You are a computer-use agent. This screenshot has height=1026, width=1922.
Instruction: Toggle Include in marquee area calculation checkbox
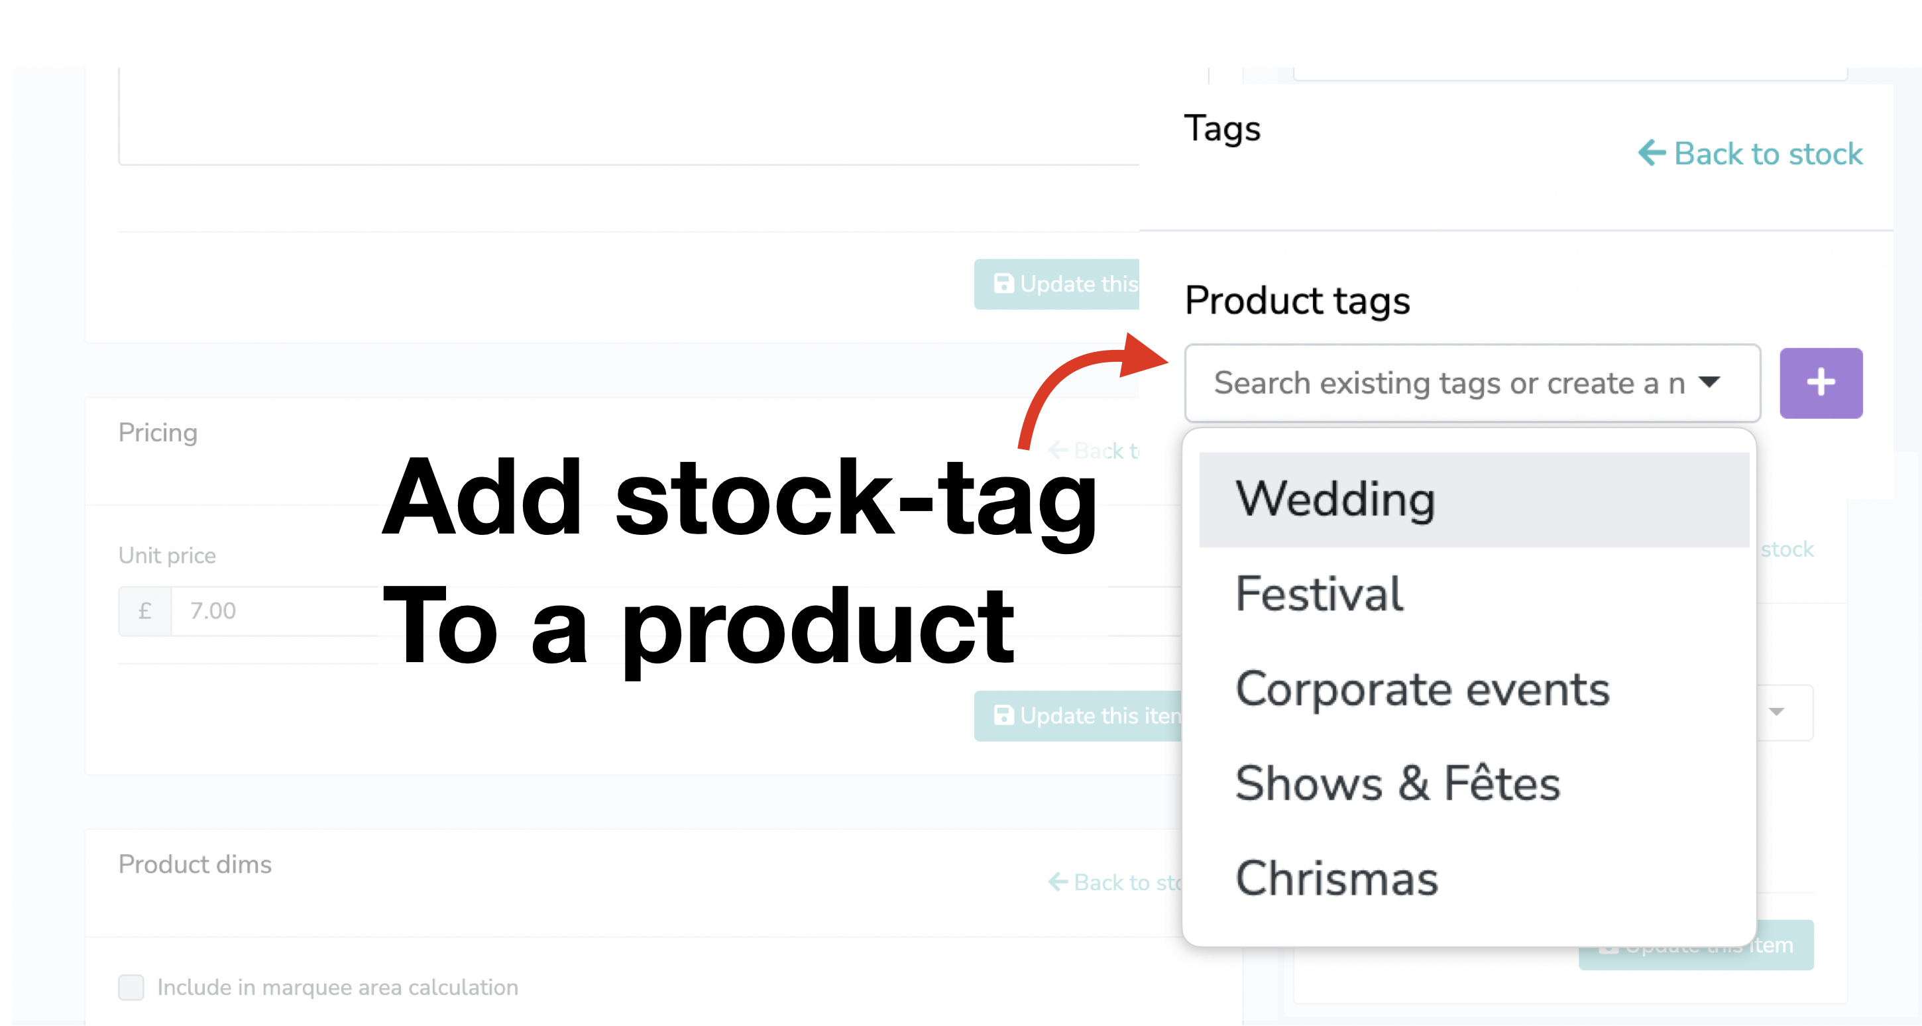[x=131, y=987]
